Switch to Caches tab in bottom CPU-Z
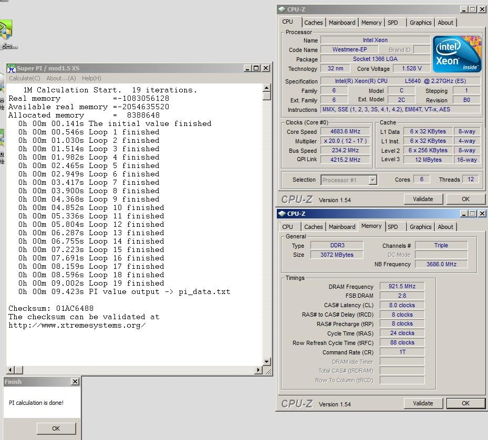Viewport: 488px width, 440px height. [x=314, y=227]
